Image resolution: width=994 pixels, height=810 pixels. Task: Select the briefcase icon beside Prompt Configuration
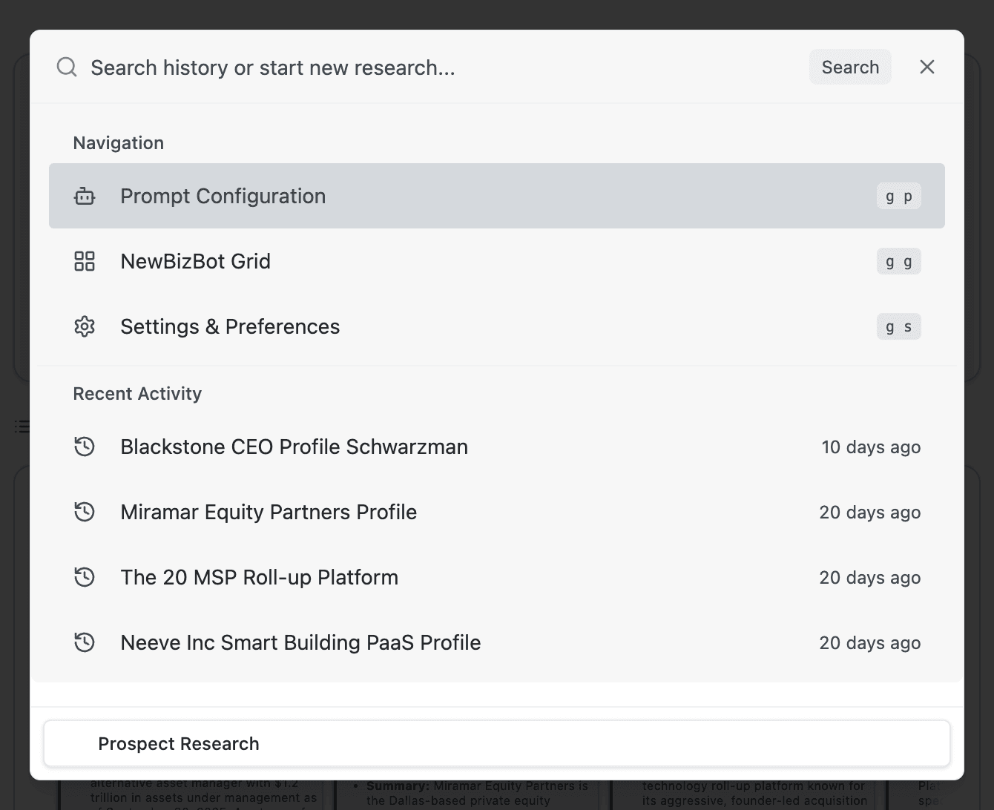[x=85, y=196]
